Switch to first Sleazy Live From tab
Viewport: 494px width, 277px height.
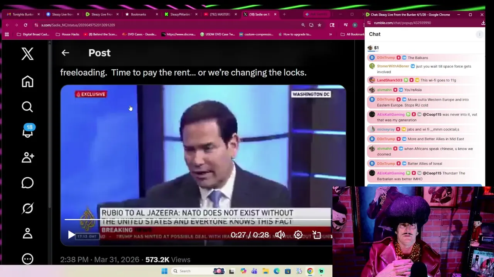coord(63,14)
